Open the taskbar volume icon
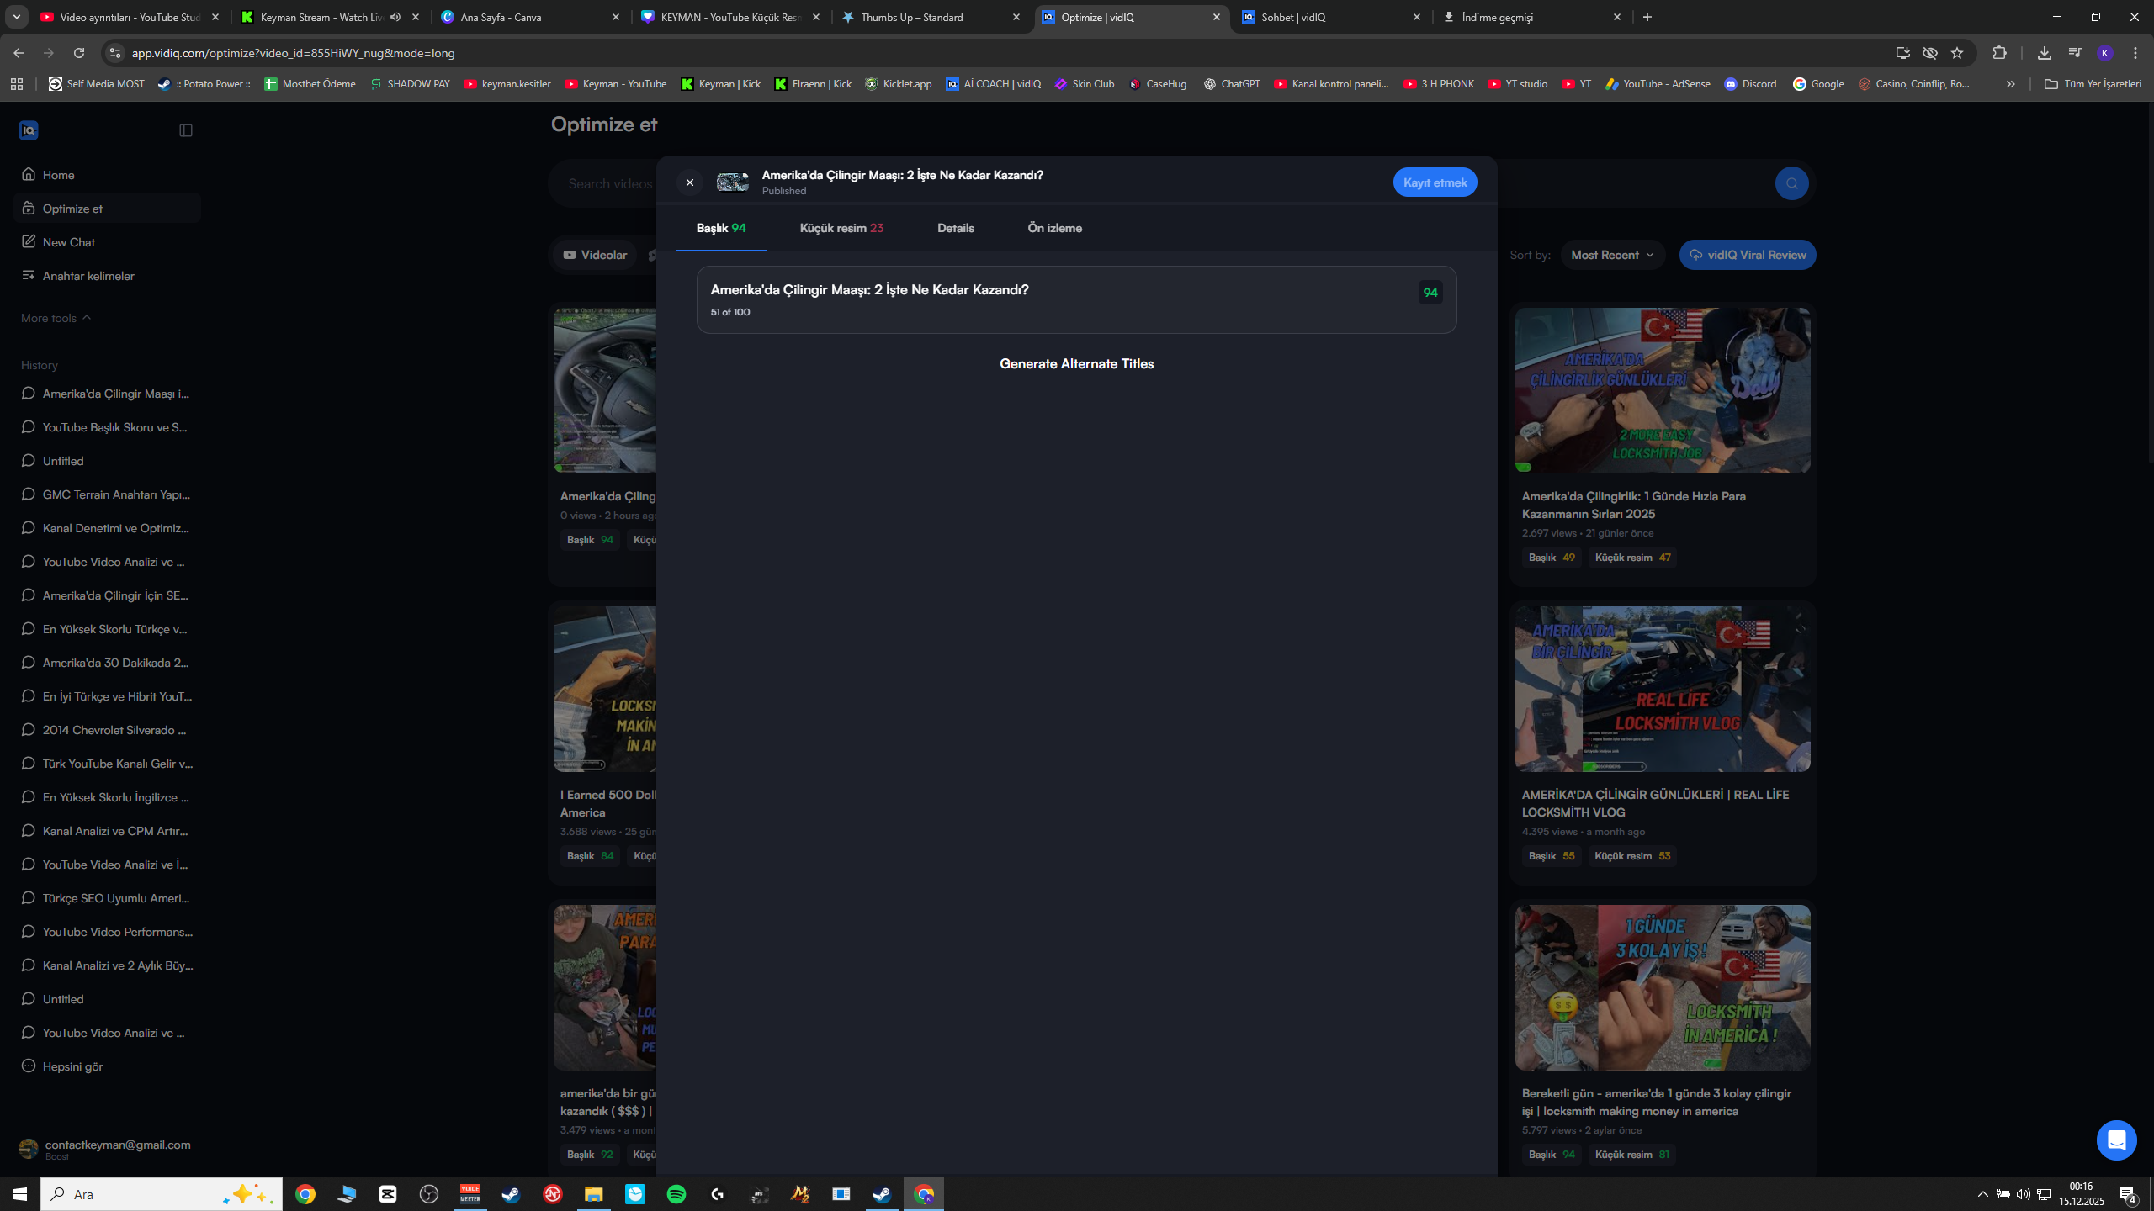The width and height of the screenshot is (2154, 1211). 2023,1194
